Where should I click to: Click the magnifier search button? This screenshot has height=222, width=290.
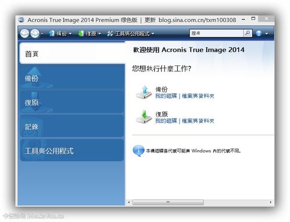point(248,33)
